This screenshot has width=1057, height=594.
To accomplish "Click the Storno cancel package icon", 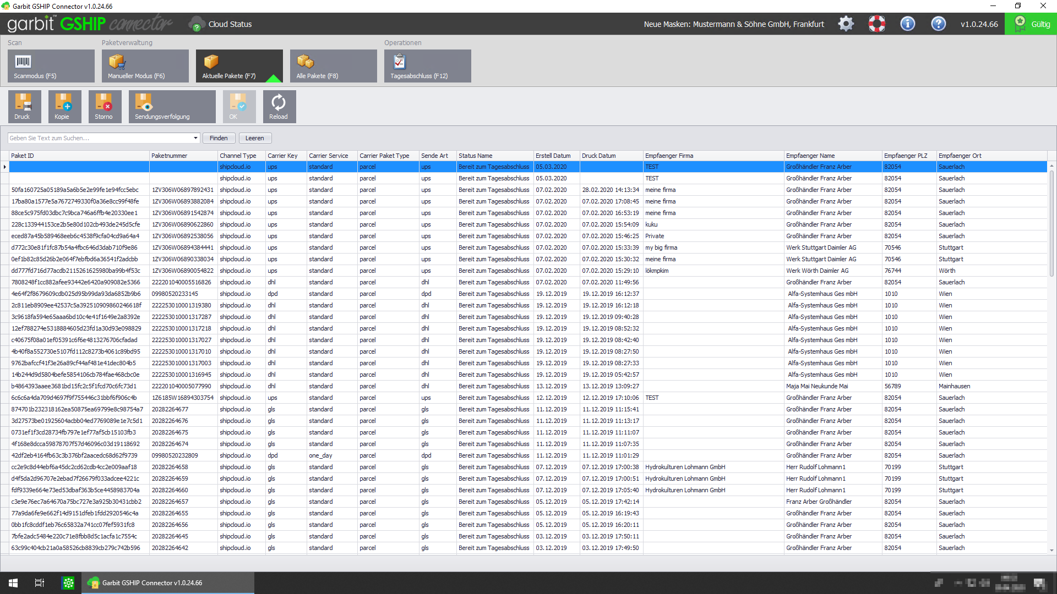I will tap(105, 106).
